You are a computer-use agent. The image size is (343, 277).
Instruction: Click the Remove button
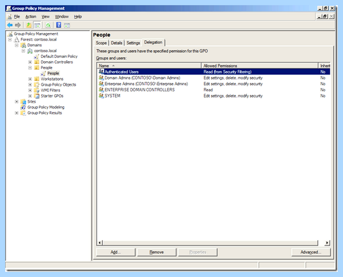point(157,252)
